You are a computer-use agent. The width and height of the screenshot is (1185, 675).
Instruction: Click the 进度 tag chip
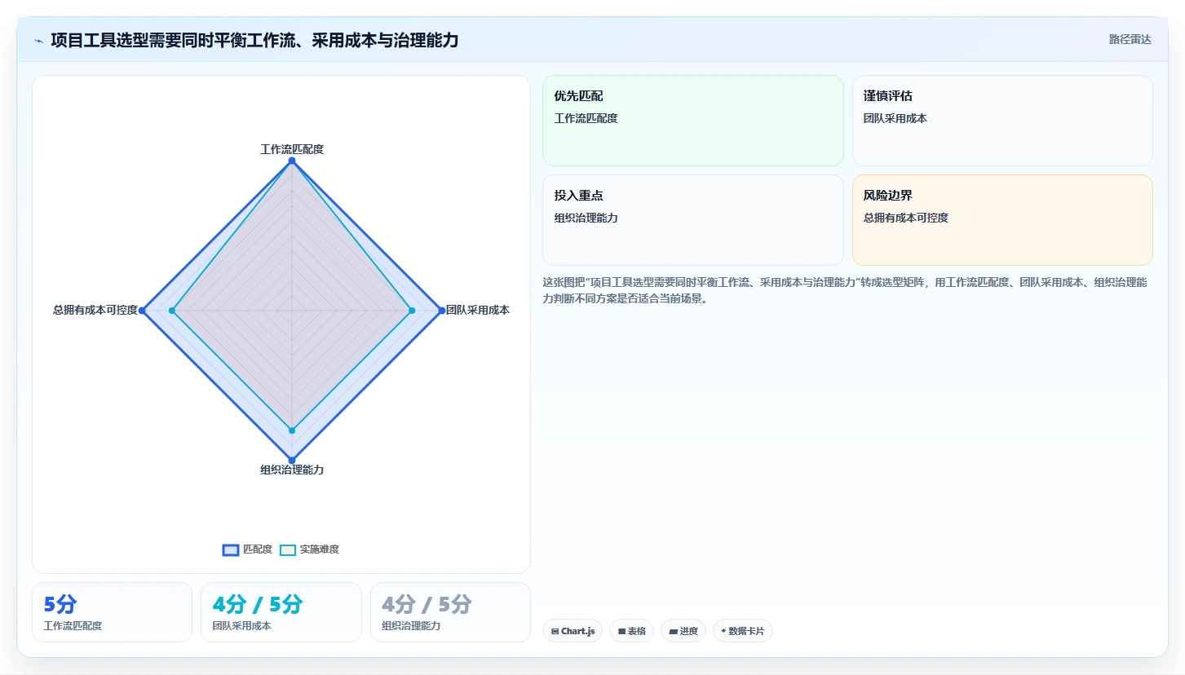tap(683, 631)
